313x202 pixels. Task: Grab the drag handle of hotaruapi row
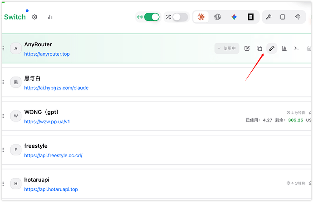click(x=3, y=183)
